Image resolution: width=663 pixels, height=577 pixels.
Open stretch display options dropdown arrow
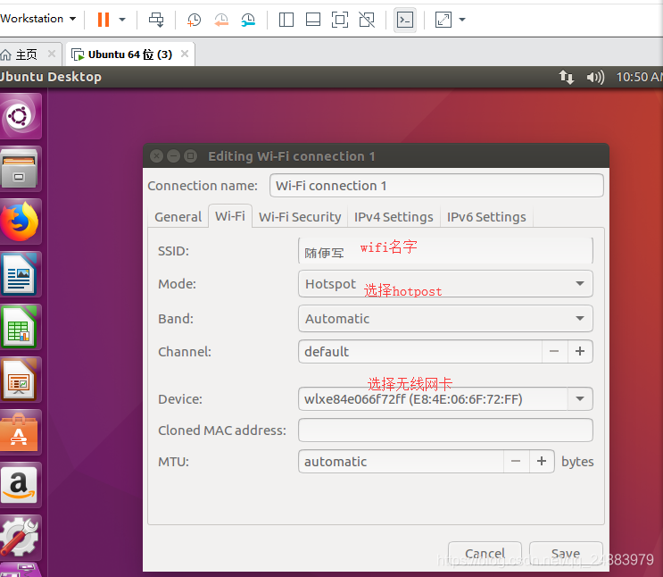pos(462,20)
